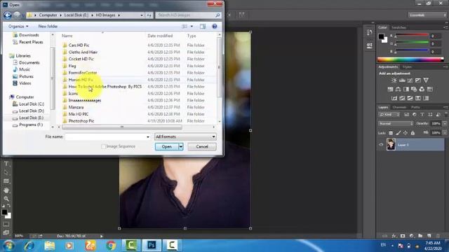Open the layer blend mode Normal dropdown

[x=396, y=124]
